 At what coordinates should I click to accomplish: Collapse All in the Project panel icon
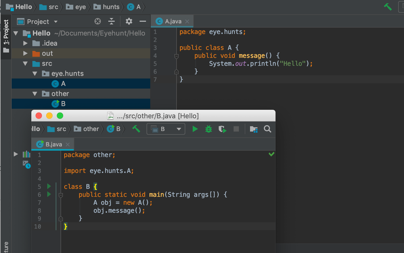[x=111, y=21]
